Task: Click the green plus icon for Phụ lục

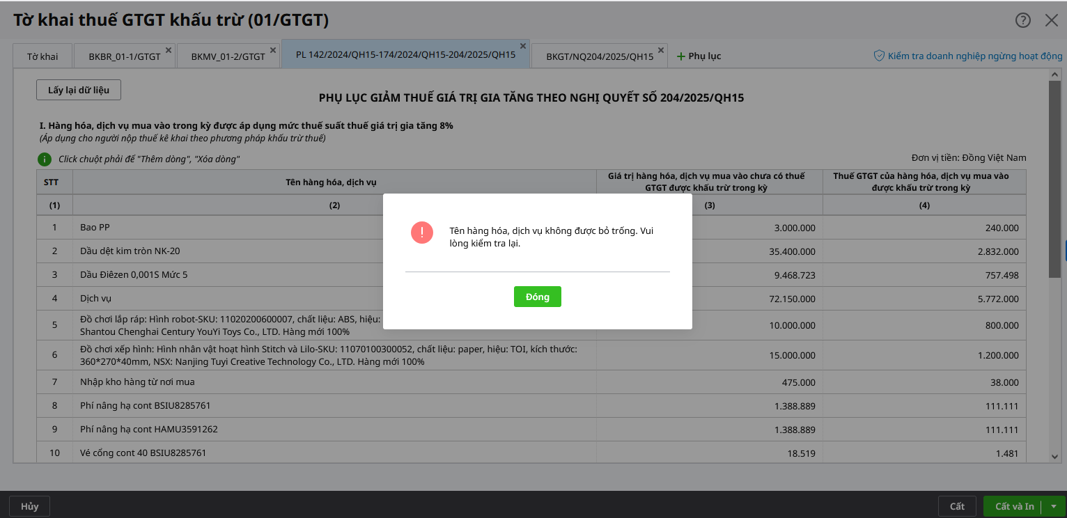Action: point(681,56)
